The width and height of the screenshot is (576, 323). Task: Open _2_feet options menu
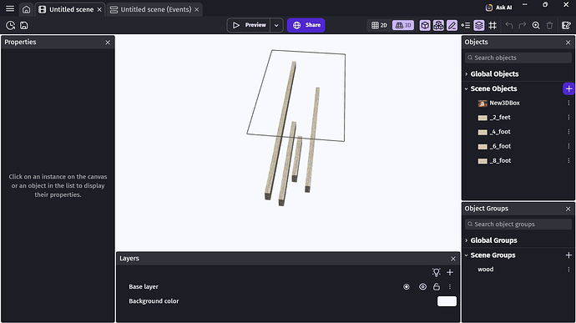(568, 118)
